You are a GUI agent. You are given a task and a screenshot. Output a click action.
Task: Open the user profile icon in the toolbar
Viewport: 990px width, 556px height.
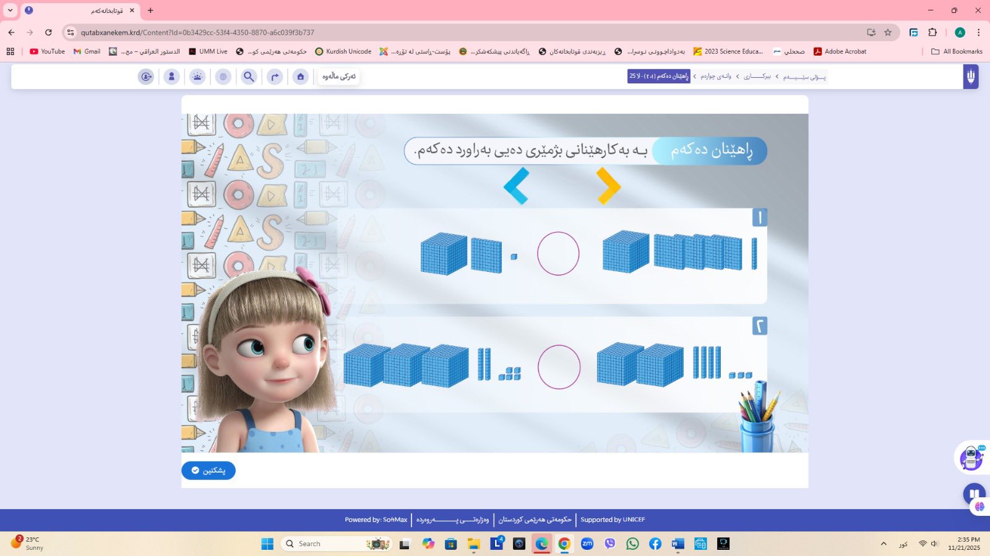click(171, 77)
